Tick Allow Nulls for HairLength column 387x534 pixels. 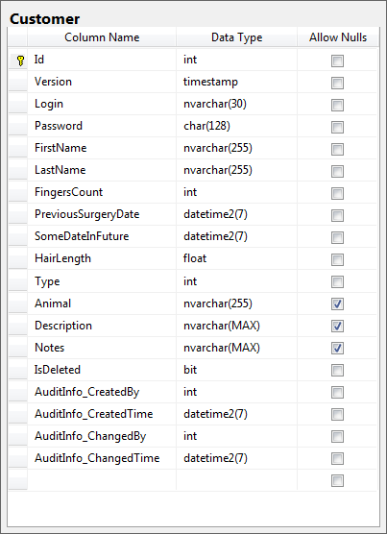coord(337,260)
